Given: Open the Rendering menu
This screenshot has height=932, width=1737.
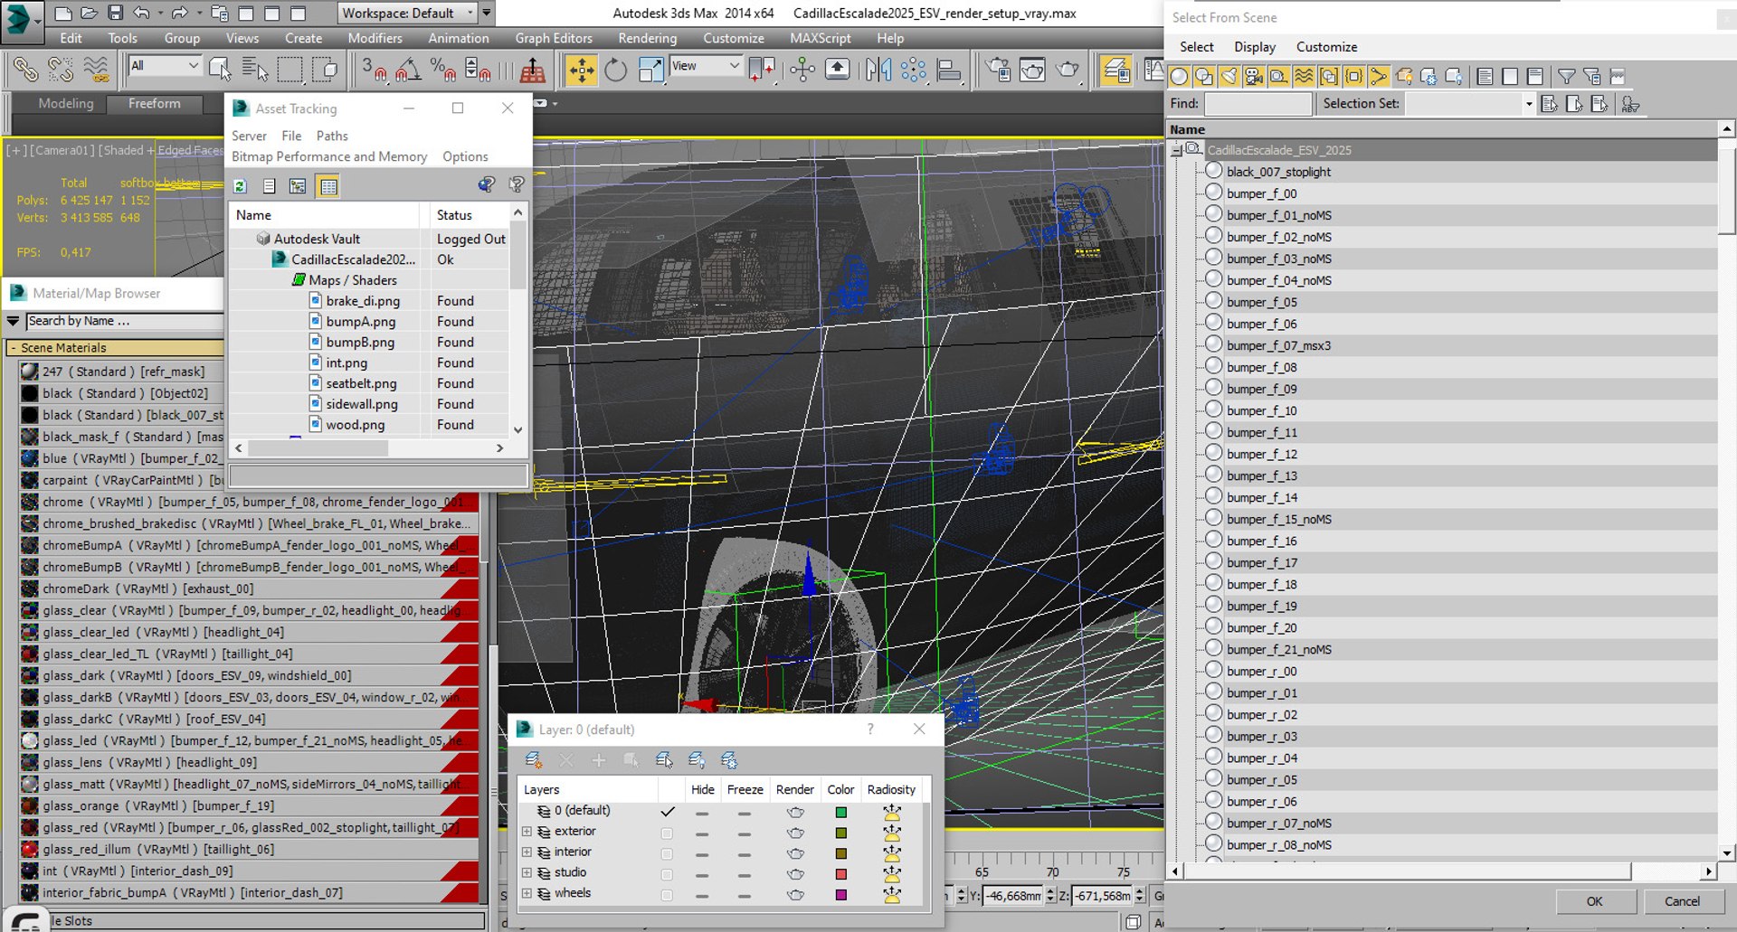Looking at the screenshot, I should point(647,38).
